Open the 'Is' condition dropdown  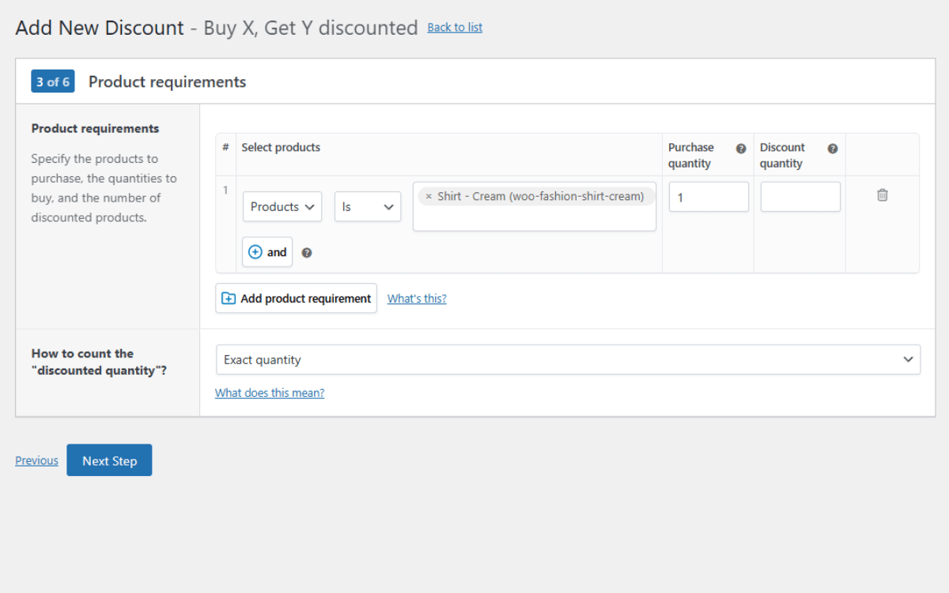tap(367, 207)
